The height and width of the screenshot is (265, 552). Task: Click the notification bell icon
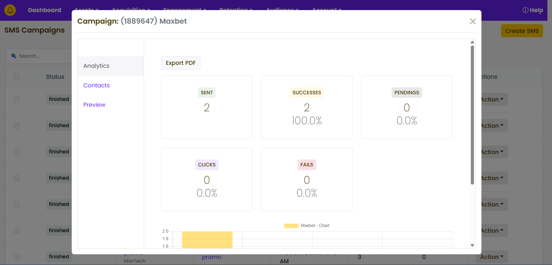click(10, 10)
